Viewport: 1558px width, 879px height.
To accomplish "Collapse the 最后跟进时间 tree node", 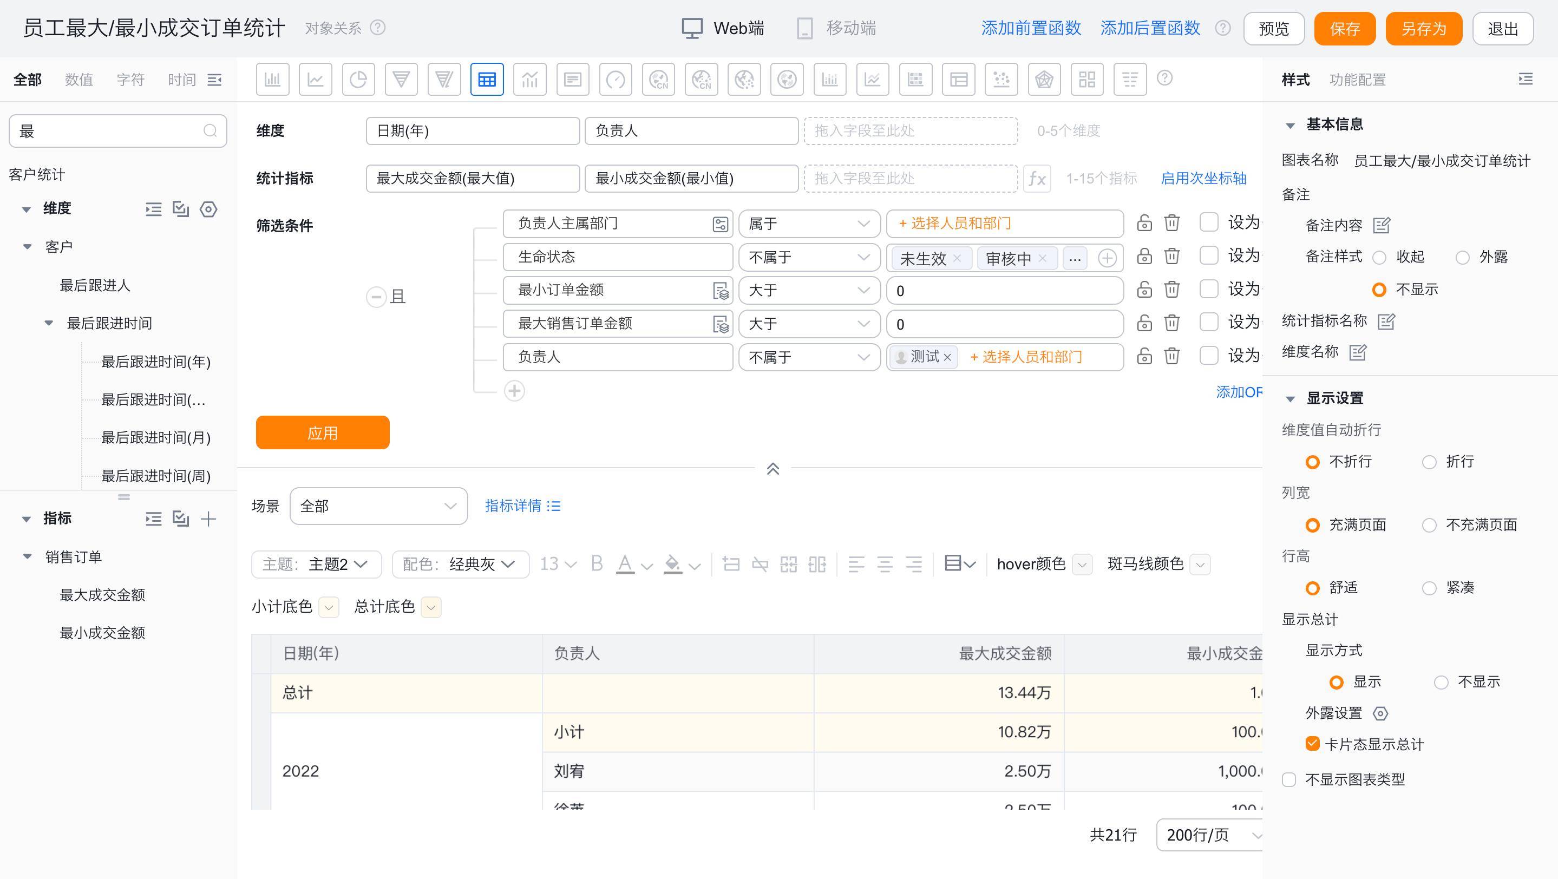I will point(49,324).
